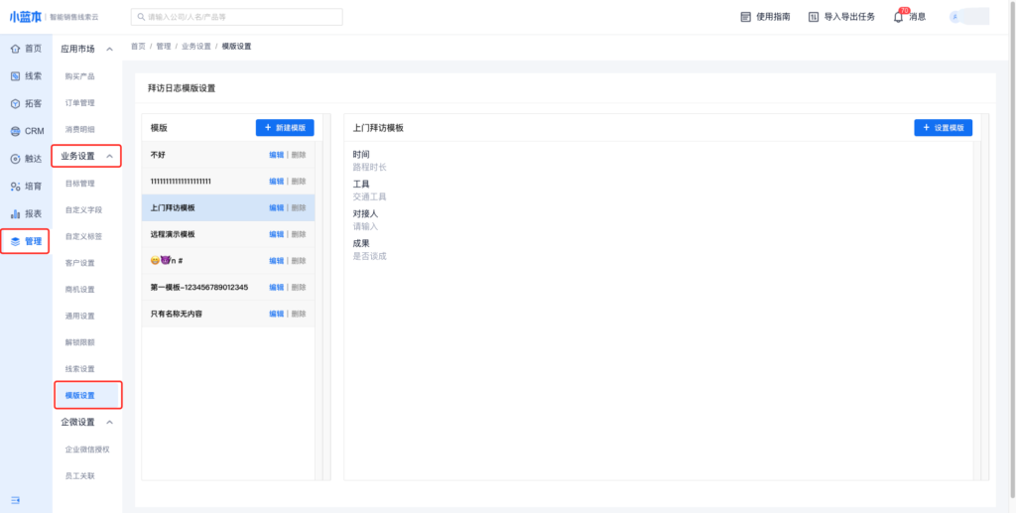Open the 线索 leads icon in sidebar
1016x513 pixels.
15,76
